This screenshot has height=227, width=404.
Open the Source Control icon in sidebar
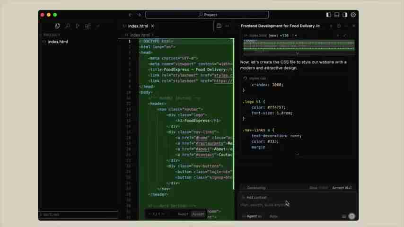tap(78, 26)
